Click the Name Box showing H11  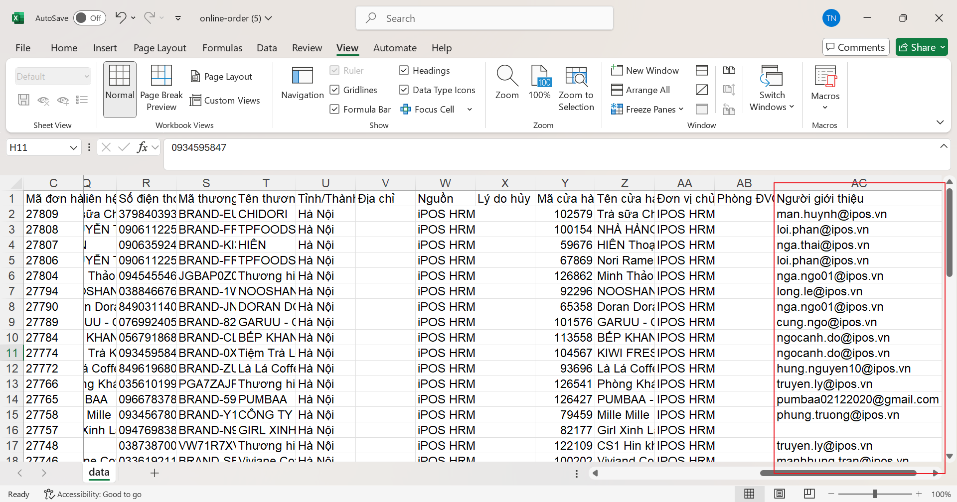coord(38,147)
